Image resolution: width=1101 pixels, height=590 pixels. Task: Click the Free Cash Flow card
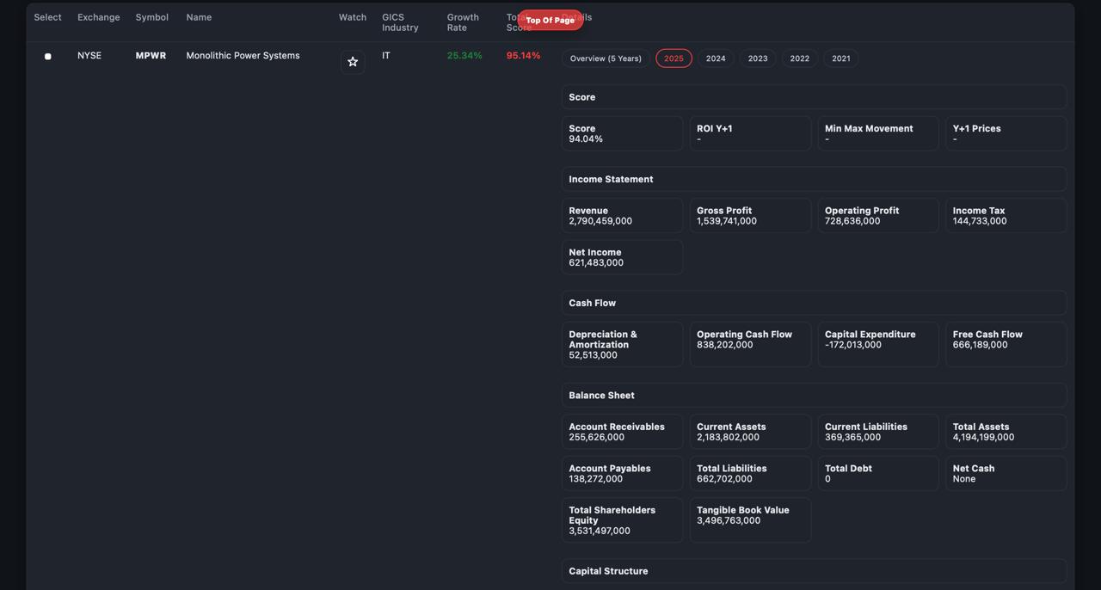1006,345
